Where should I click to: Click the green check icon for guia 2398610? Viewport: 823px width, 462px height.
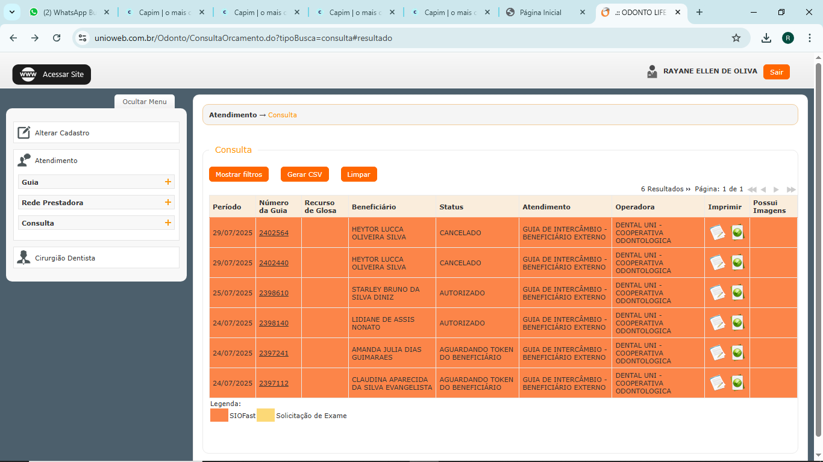[737, 292]
